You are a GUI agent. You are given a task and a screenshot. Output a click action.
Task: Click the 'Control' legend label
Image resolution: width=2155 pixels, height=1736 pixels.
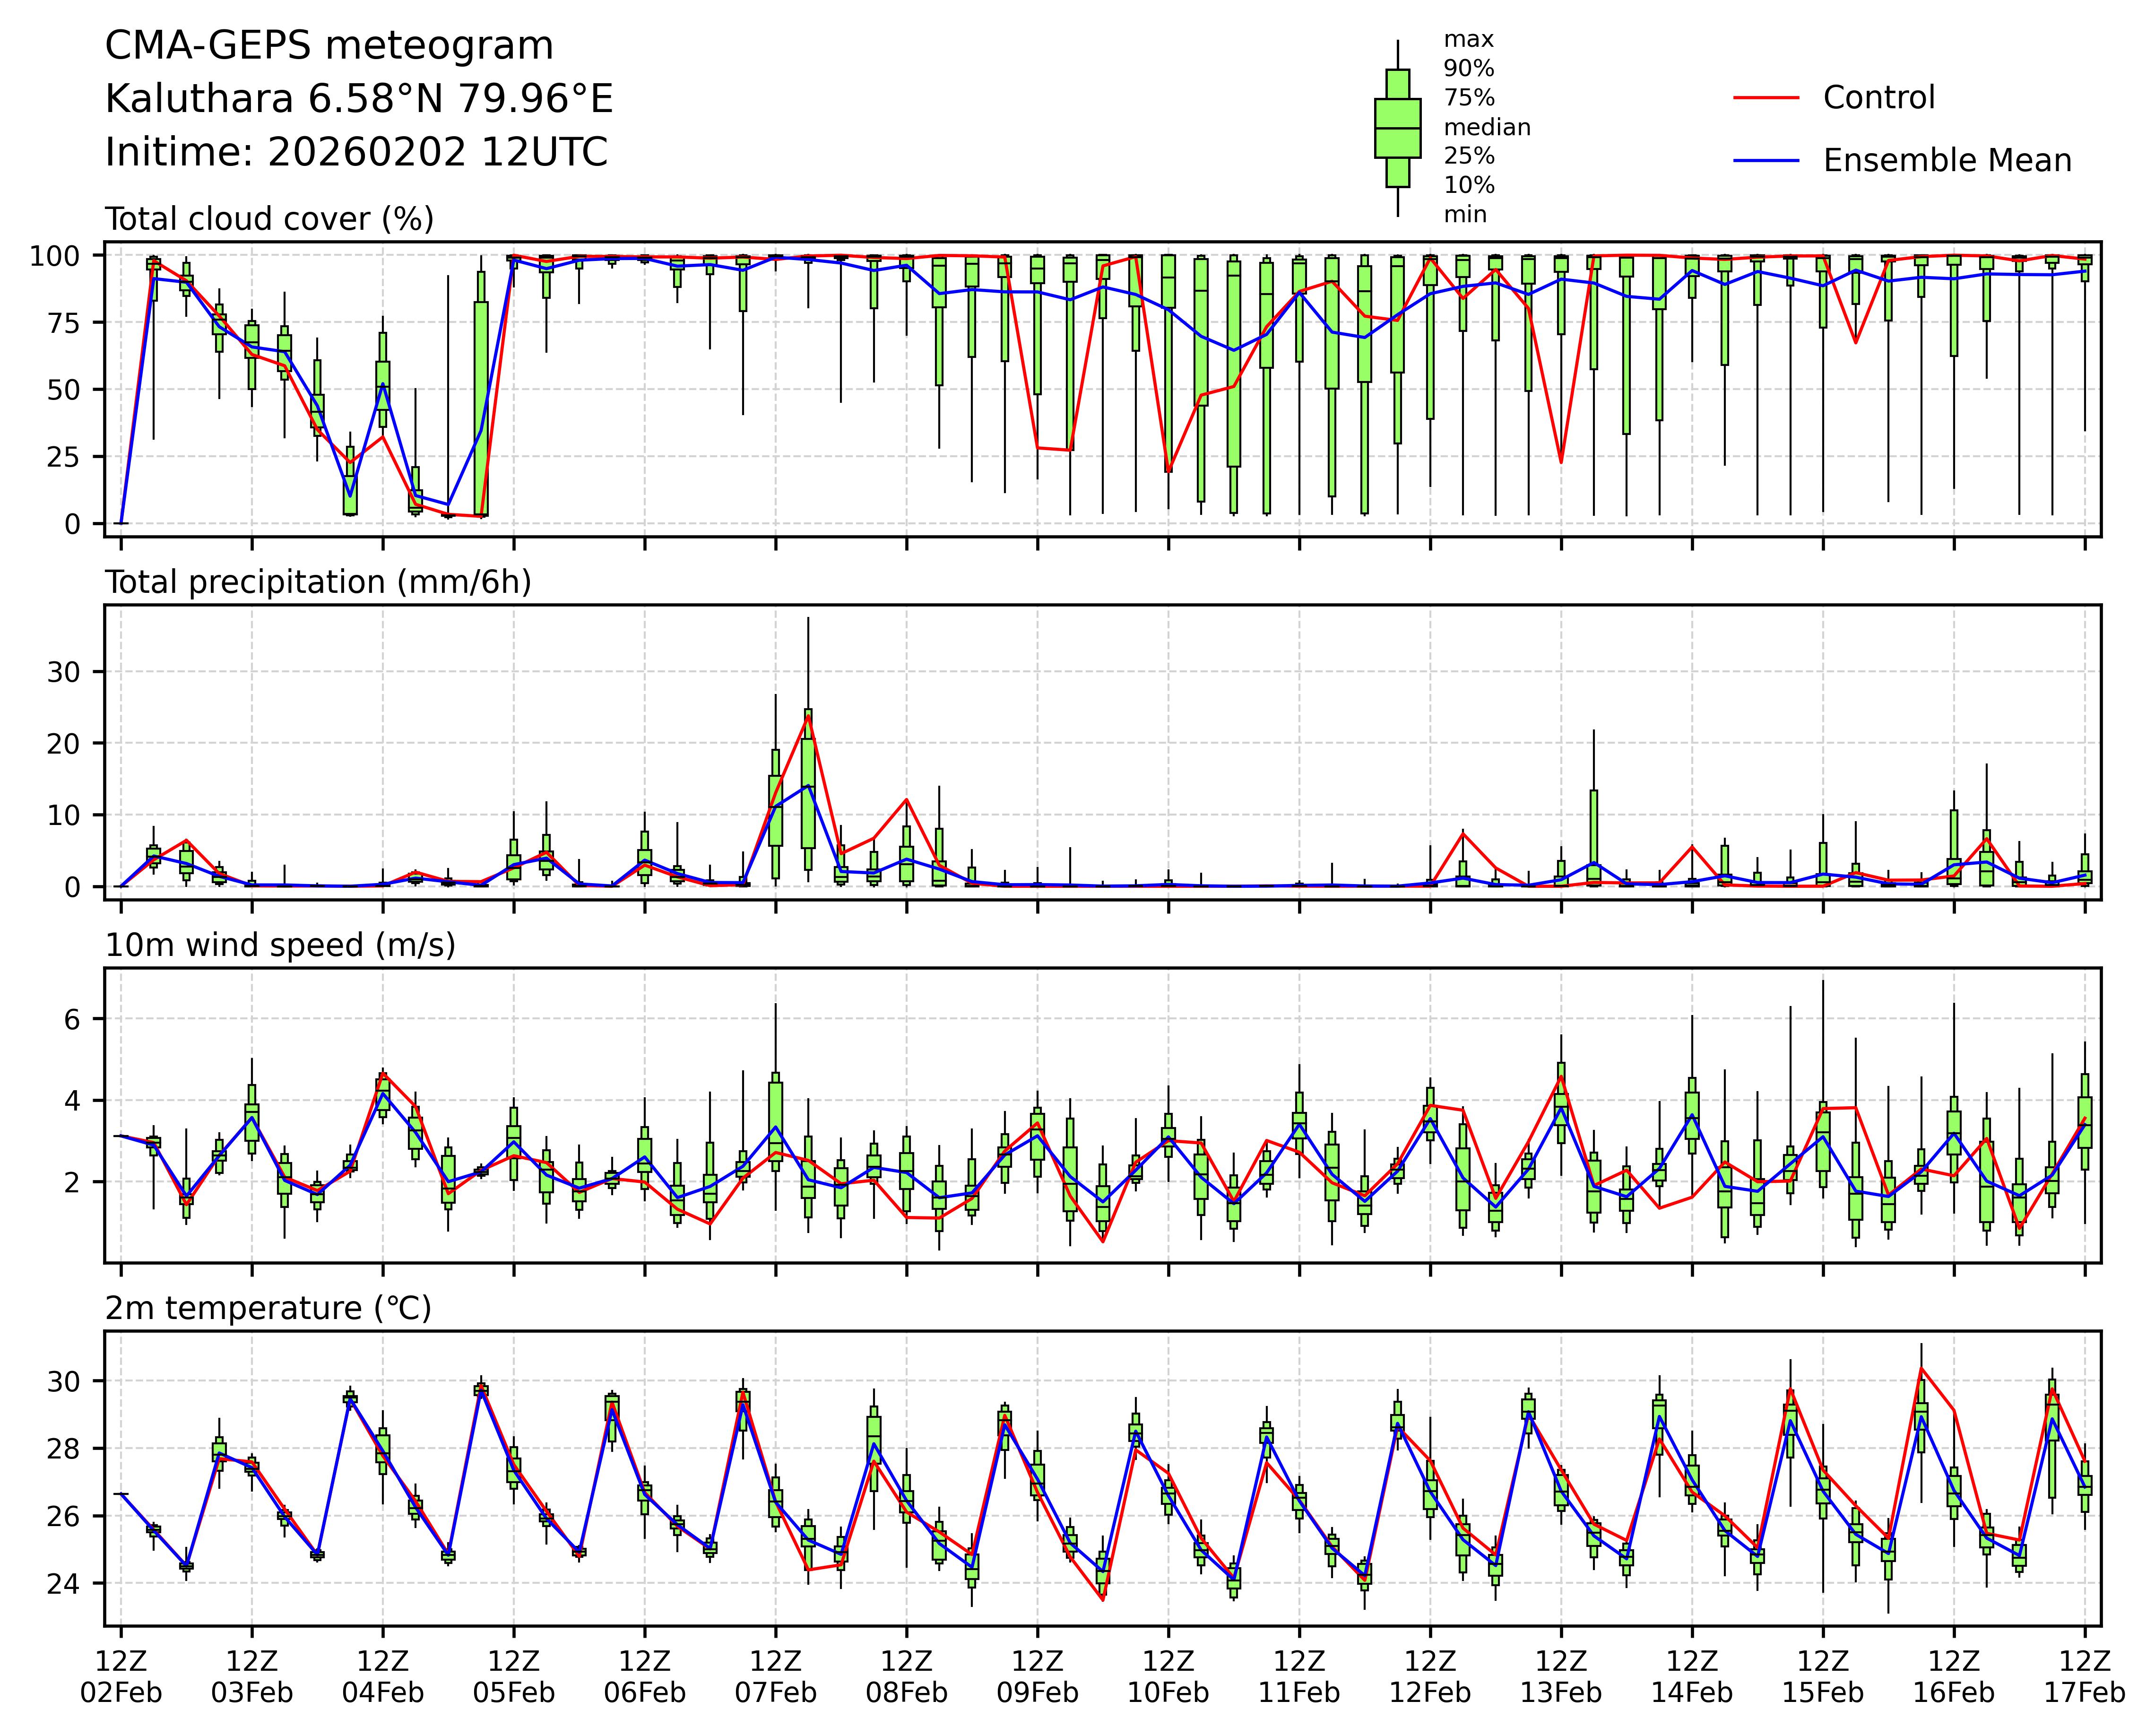(1878, 98)
